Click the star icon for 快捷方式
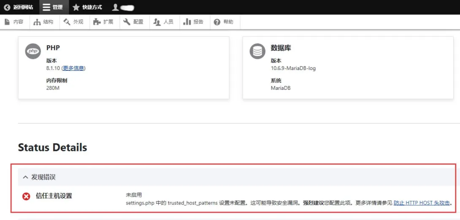The image size is (460, 220). [76, 7]
